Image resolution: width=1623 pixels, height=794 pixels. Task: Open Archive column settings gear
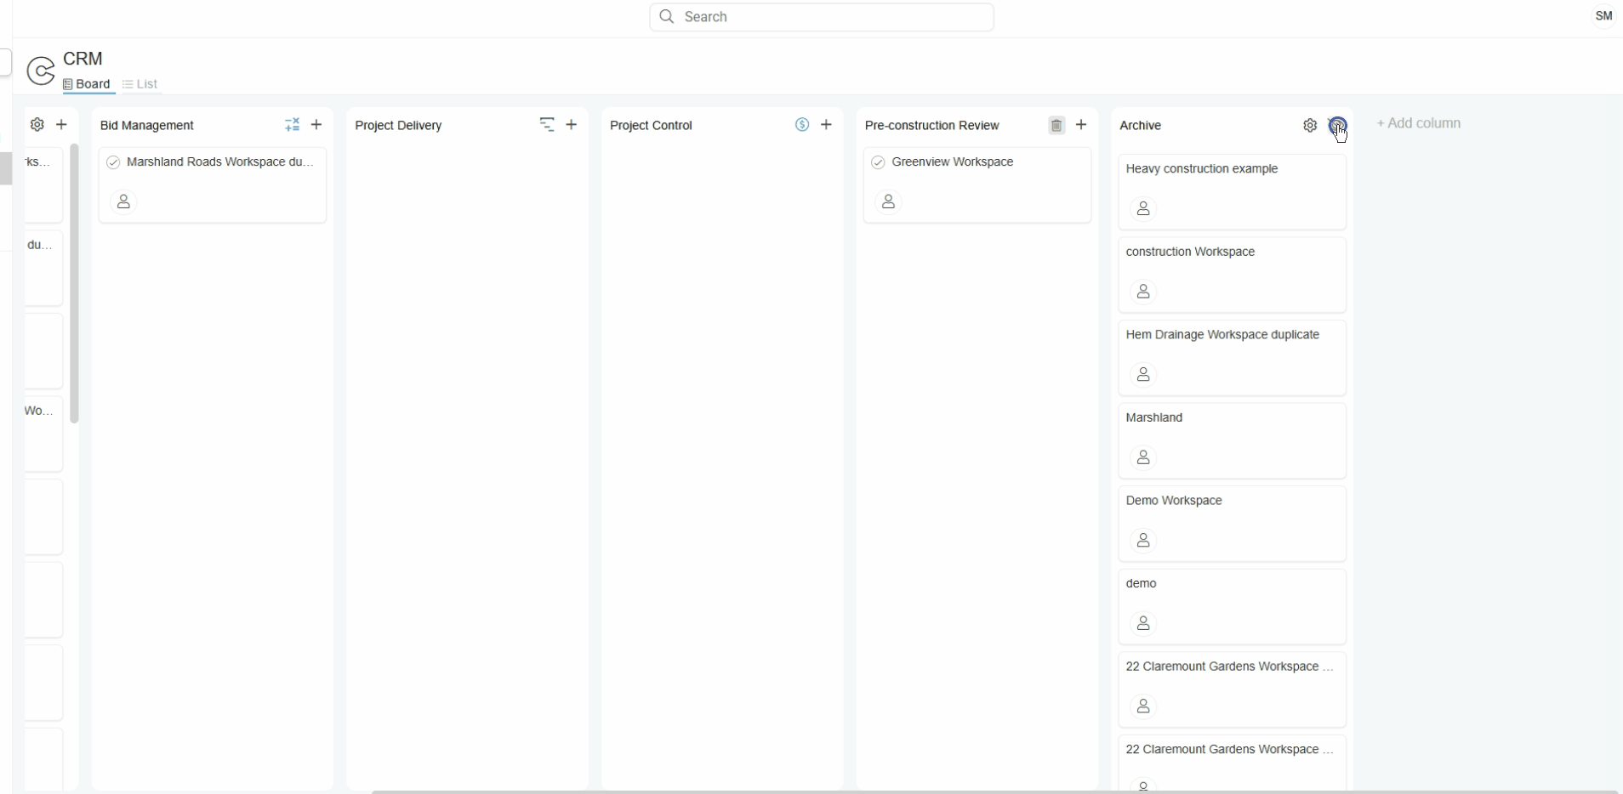click(1310, 126)
